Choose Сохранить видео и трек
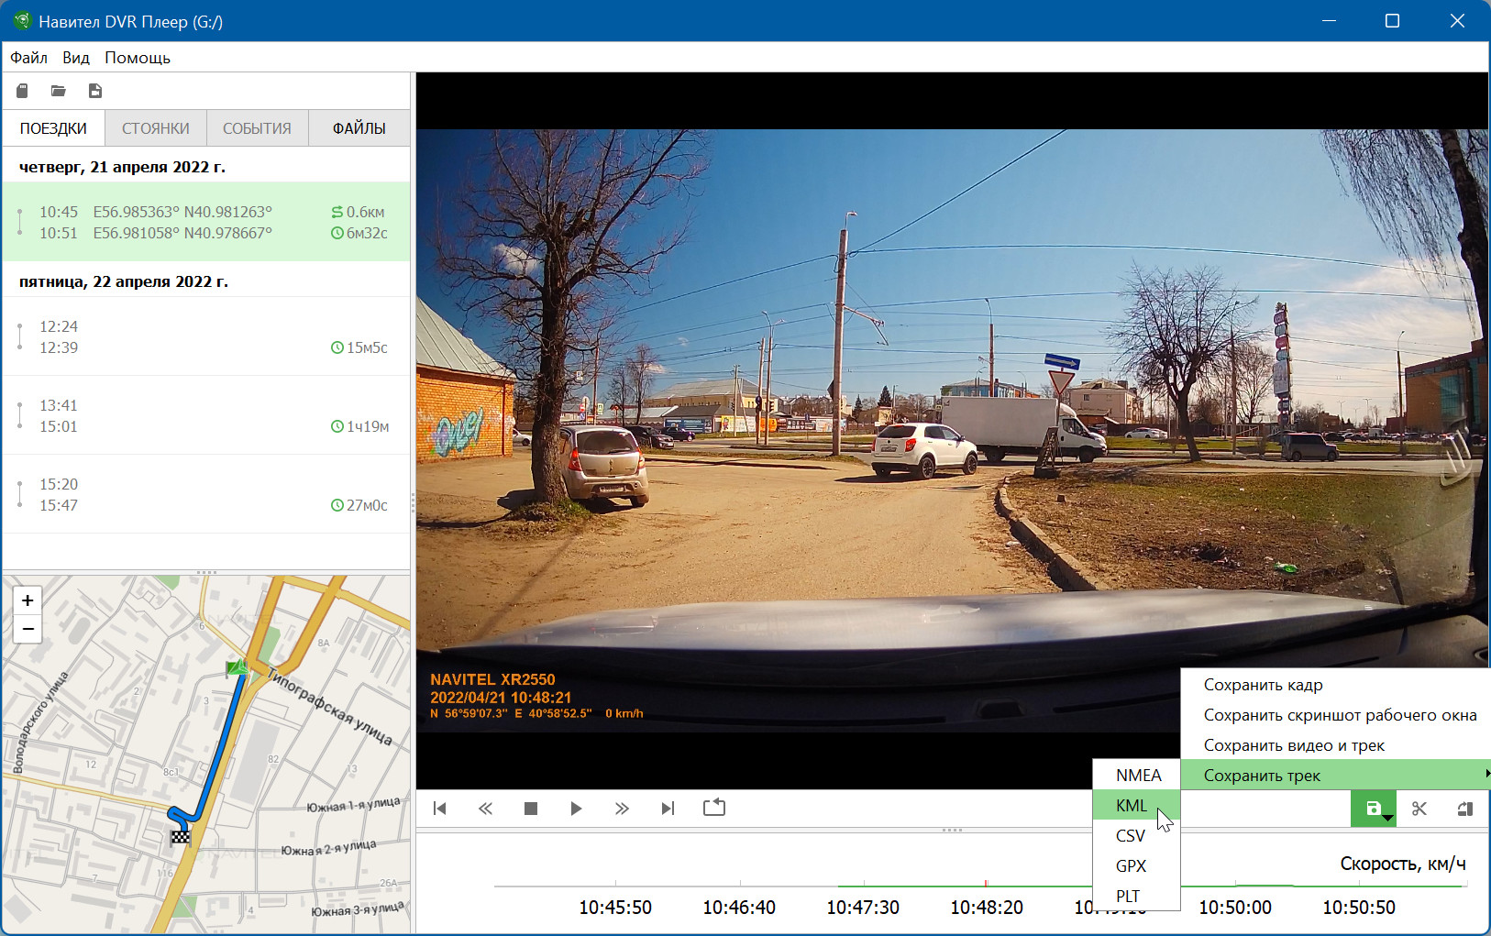1491x936 pixels. pos(1335,745)
